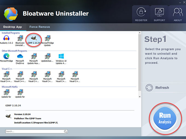
Task: Switch to the Desktop App tab
Action: 13,27
